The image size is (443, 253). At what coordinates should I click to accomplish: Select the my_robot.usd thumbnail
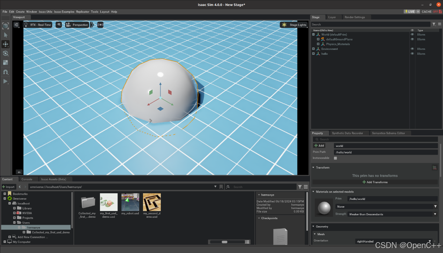pos(130,202)
